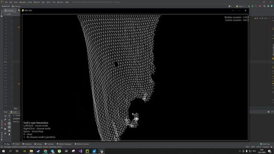Open the Event Log button
The height and width of the screenshot is (154, 274).
click(265, 144)
